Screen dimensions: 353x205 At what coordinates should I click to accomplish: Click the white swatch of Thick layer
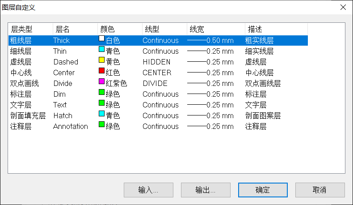coord(101,38)
